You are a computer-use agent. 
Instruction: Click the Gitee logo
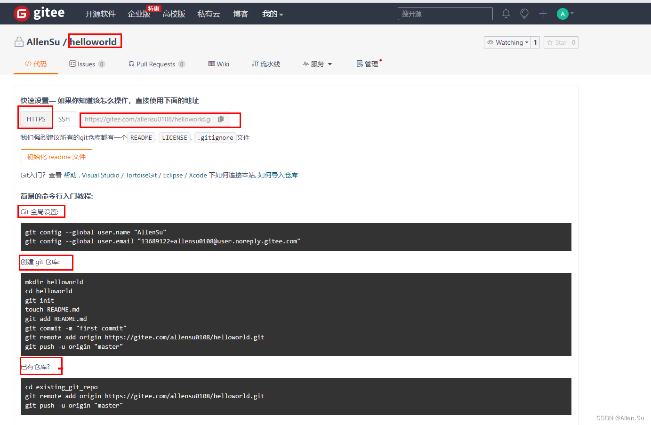pos(39,14)
